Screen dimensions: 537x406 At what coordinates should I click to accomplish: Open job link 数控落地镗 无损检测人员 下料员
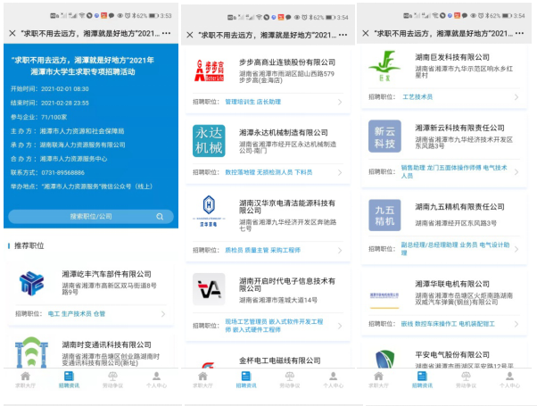coord(268,172)
